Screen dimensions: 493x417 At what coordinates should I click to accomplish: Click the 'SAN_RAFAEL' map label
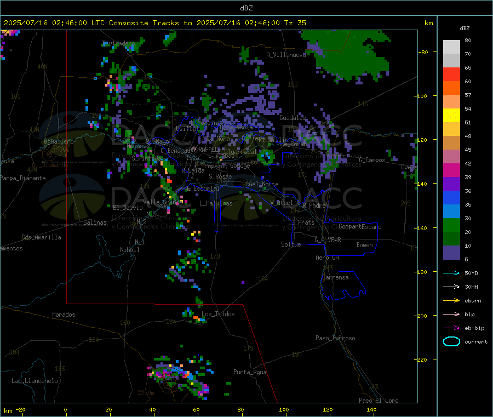click(200, 149)
